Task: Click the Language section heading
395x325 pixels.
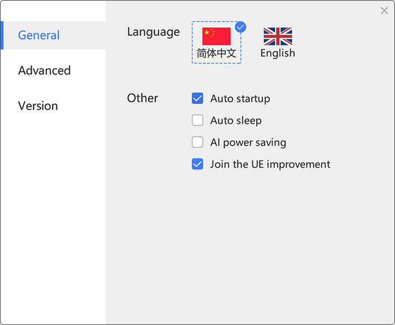Action: coord(153,32)
